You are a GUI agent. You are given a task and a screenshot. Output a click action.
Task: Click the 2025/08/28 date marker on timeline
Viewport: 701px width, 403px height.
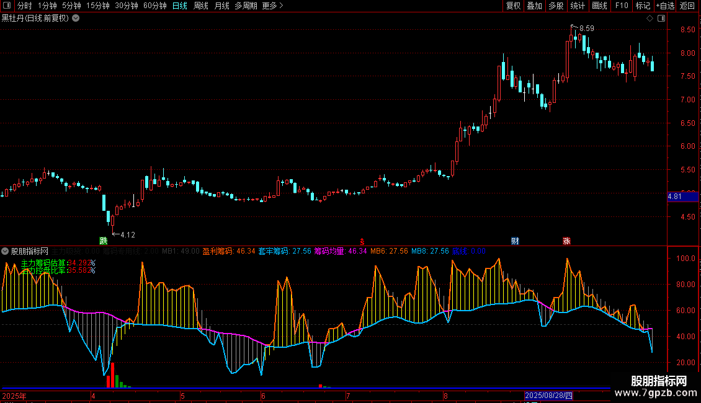(x=550, y=395)
